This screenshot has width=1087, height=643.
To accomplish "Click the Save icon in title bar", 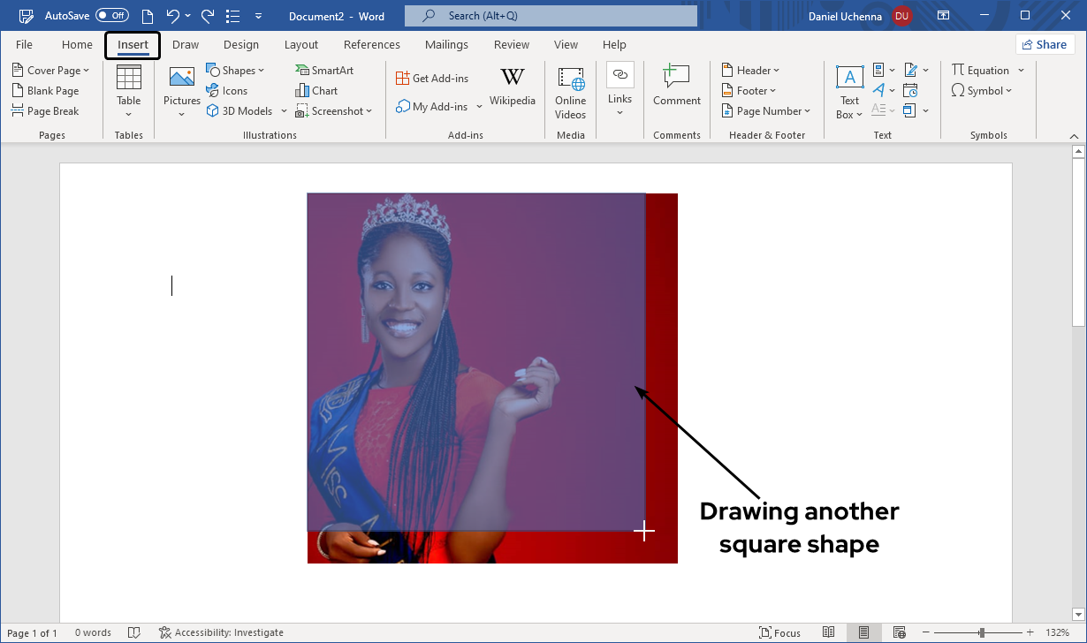I will pyautogui.click(x=27, y=16).
